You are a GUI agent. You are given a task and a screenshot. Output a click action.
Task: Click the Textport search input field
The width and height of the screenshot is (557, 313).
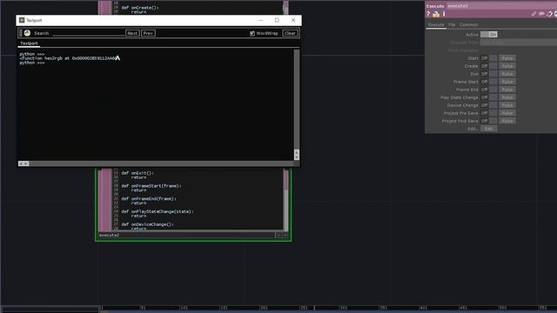(x=88, y=33)
